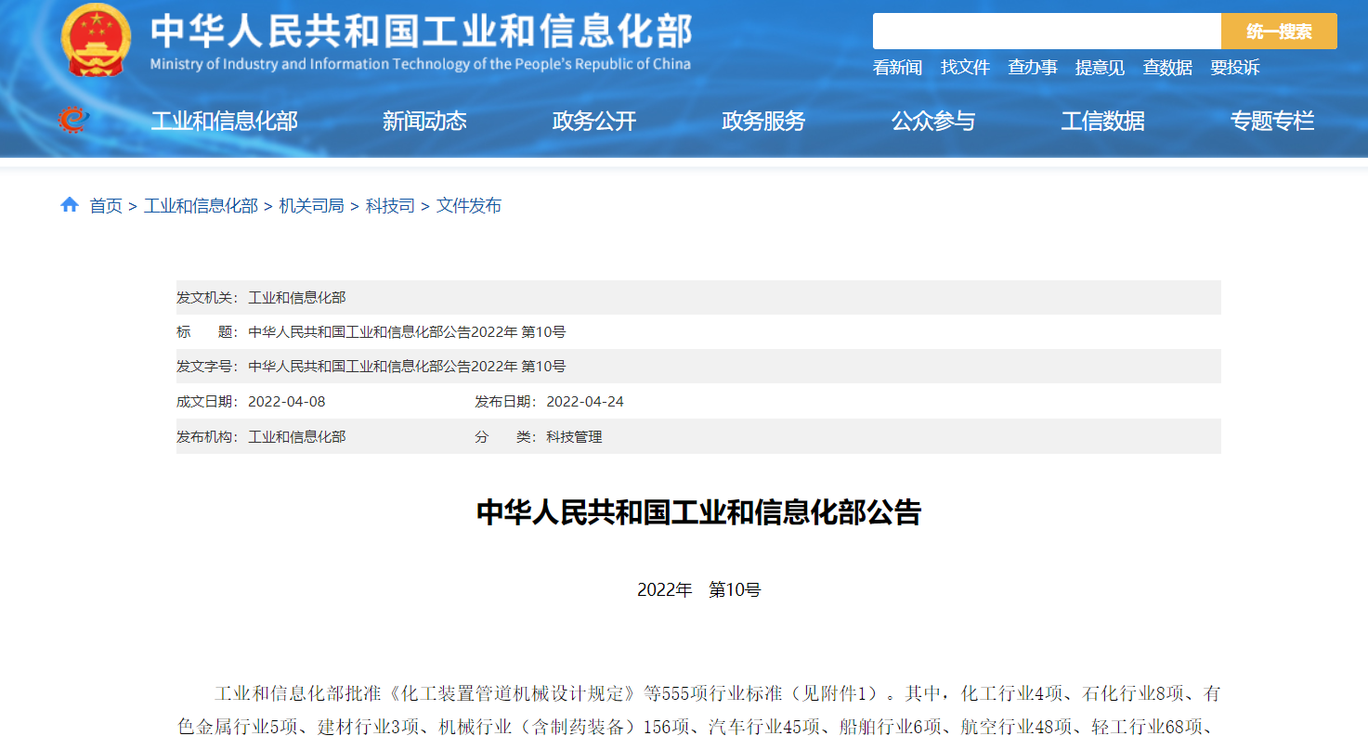Screen dimensions: 1368x749
Task: Open the 看新闻 quick link
Action: (897, 68)
